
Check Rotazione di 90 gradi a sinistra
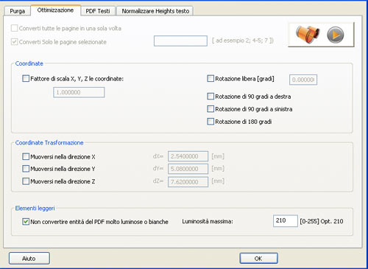coord(210,109)
